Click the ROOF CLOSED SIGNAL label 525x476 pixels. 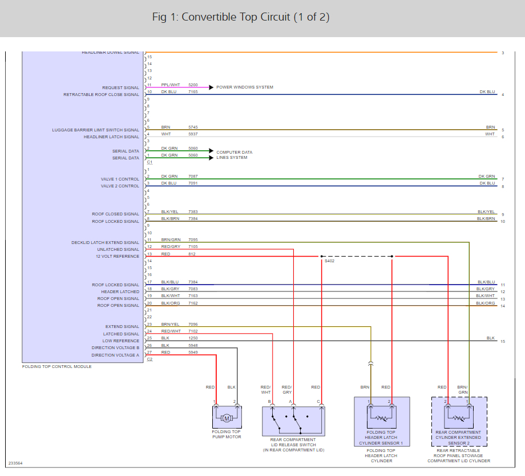pyautogui.click(x=115, y=214)
